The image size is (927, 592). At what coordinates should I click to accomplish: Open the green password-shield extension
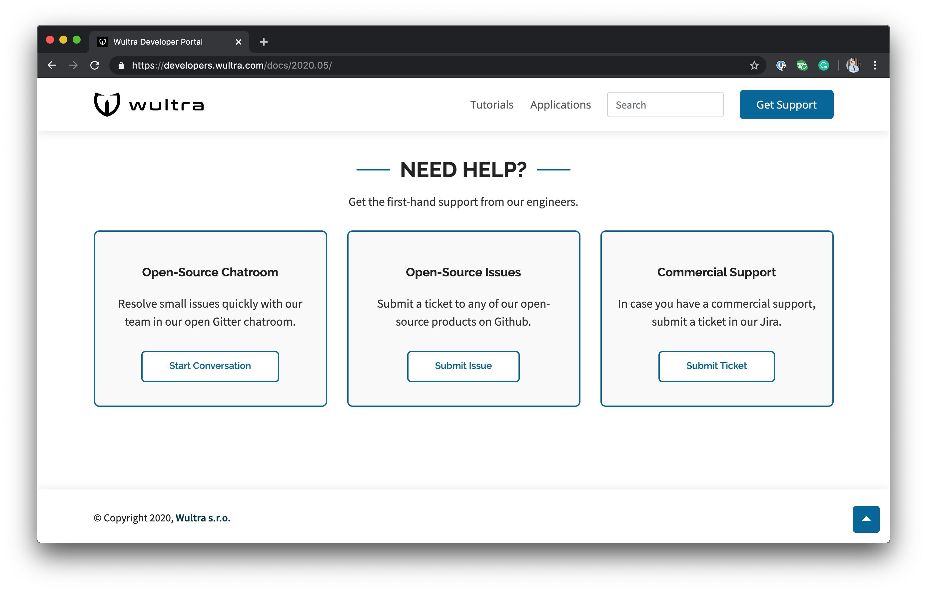point(803,65)
